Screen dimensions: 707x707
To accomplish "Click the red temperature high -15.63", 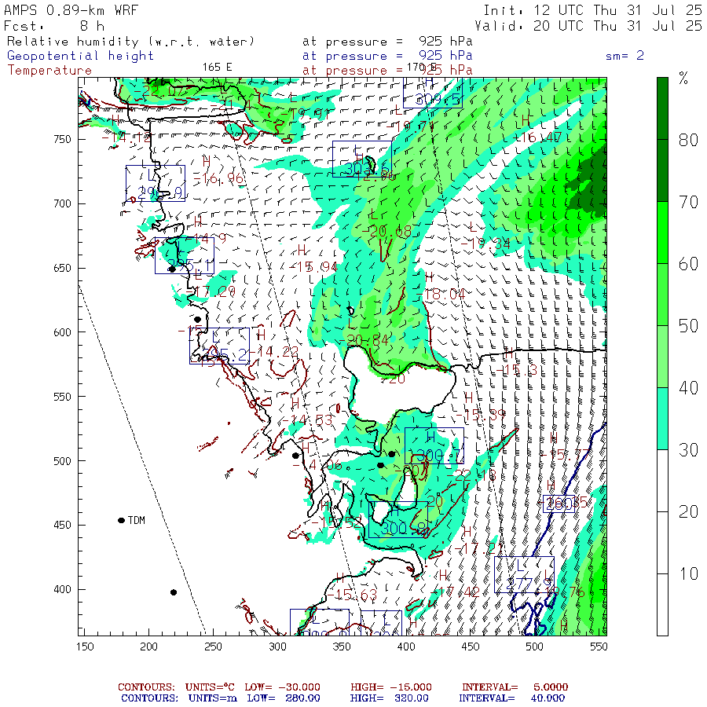I will coord(352,595).
